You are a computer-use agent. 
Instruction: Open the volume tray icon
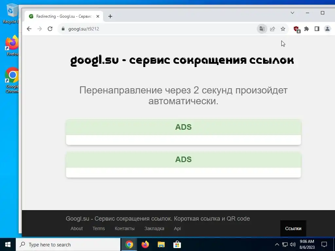click(x=293, y=244)
